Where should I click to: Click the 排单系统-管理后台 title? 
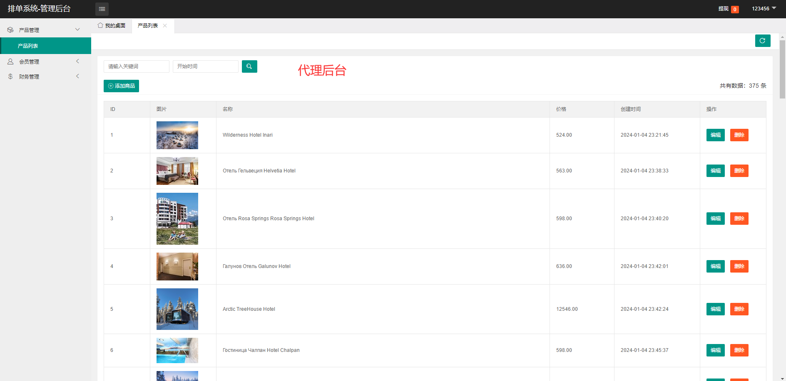39,9
